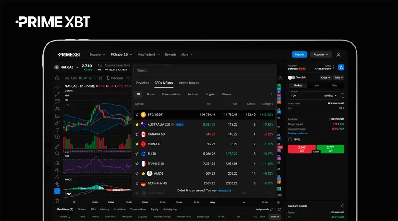The height and width of the screenshot is (221, 398).
Task: Filter by Indices category
Action: pos(193,95)
